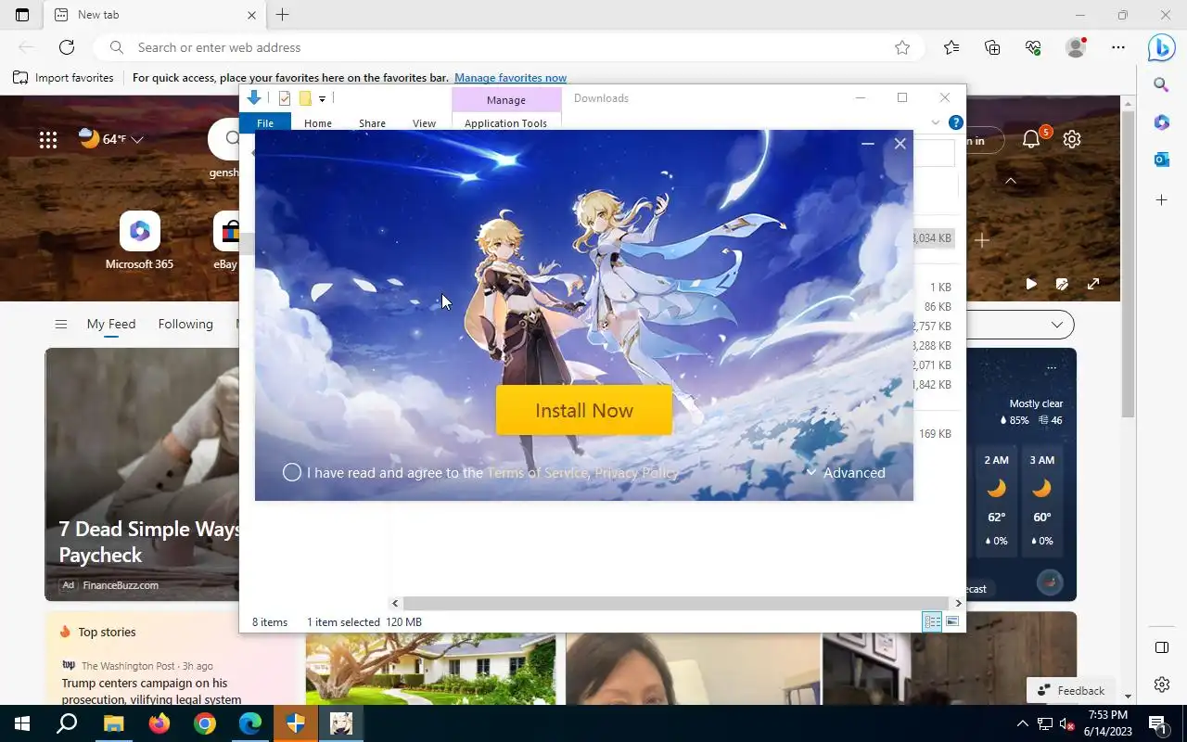Open Outlook in the Edge sidebar
1187x742 pixels.
click(1161, 160)
